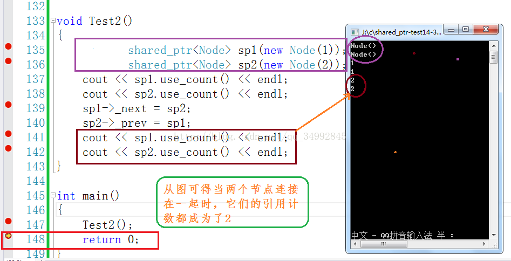The image size is (511, 261).
Task: Toggle breakpoint on line 136
Action: click(x=8, y=60)
